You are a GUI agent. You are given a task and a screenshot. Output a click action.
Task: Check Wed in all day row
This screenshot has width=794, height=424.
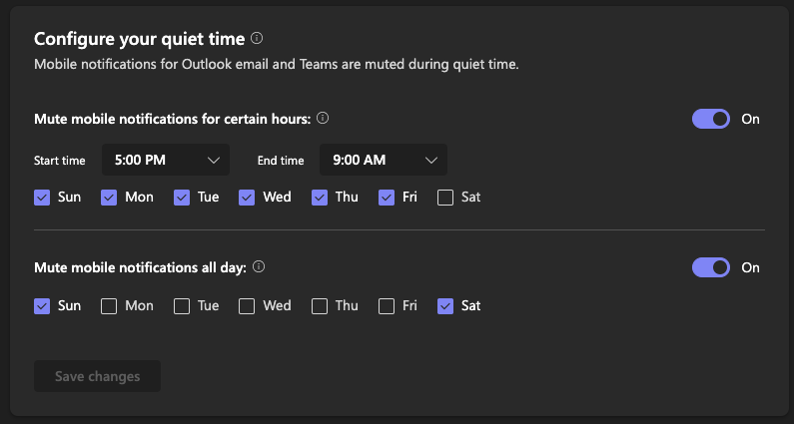pos(247,306)
